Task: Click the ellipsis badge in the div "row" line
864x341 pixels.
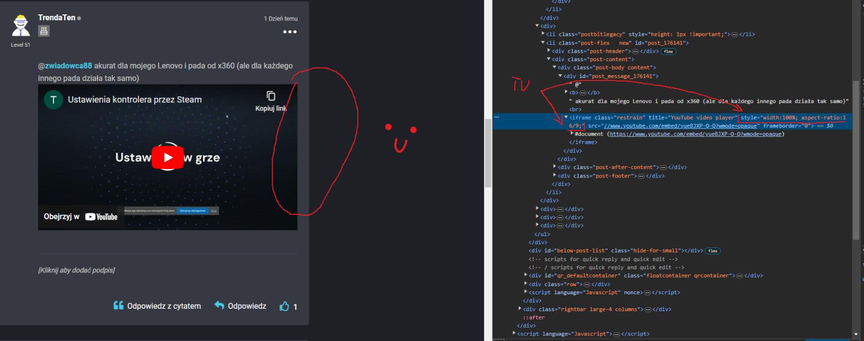Action: (x=586, y=284)
